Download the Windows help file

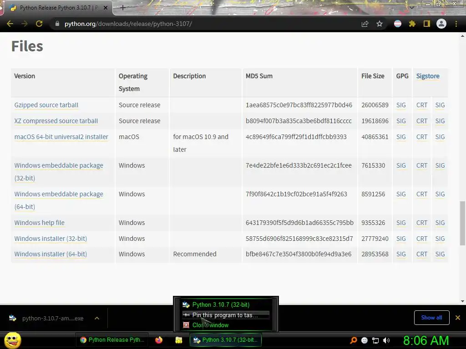pos(40,223)
